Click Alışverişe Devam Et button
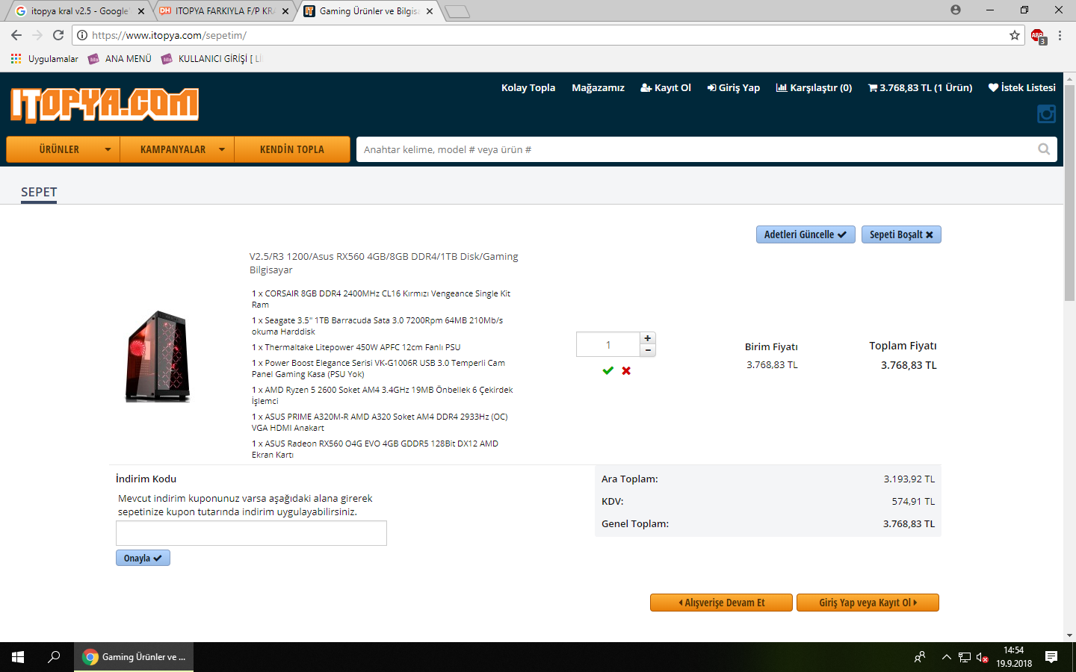This screenshot has width=1076, height=672. 721,603
